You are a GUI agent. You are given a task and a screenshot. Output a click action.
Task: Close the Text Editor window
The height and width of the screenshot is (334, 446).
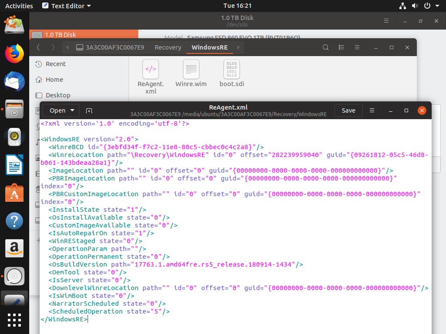[x=422, y=110]
